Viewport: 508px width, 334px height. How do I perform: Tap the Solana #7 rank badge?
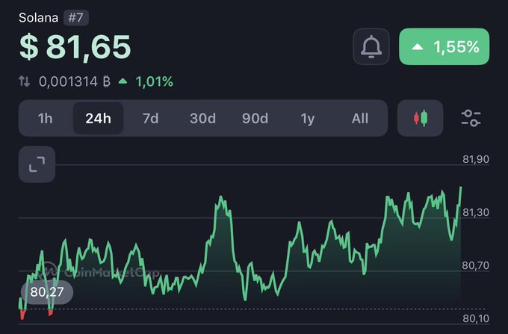(75, 17)
